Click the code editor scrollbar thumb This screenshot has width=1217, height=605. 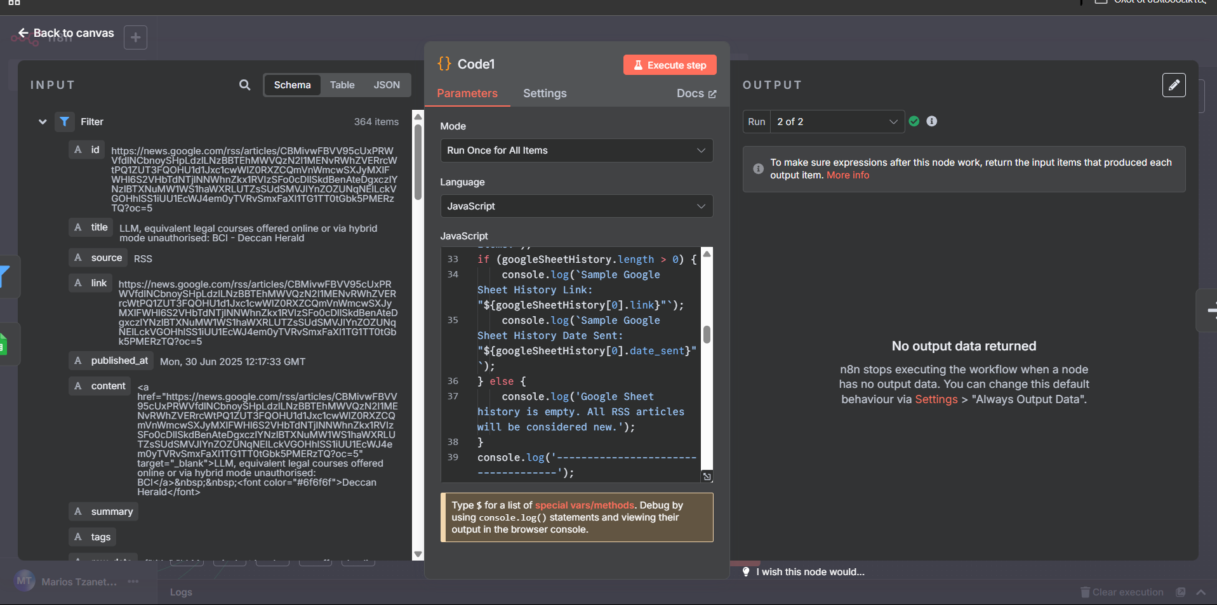[x=707, y=335]
